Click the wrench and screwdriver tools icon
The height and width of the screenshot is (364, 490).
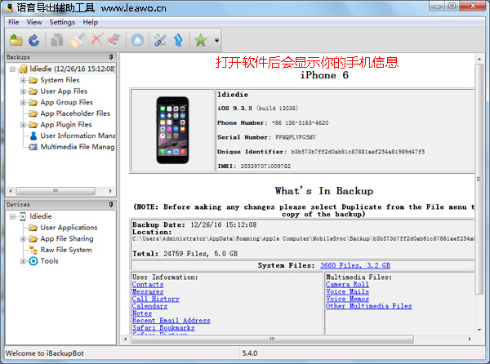160,40
